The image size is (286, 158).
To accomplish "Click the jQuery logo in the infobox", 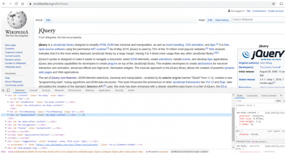I will tap(263, 55).
